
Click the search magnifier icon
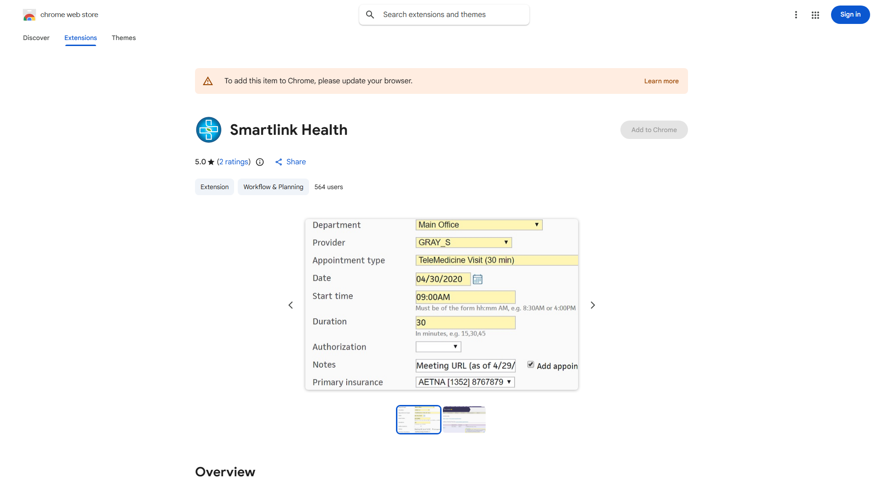pos(370,14)
